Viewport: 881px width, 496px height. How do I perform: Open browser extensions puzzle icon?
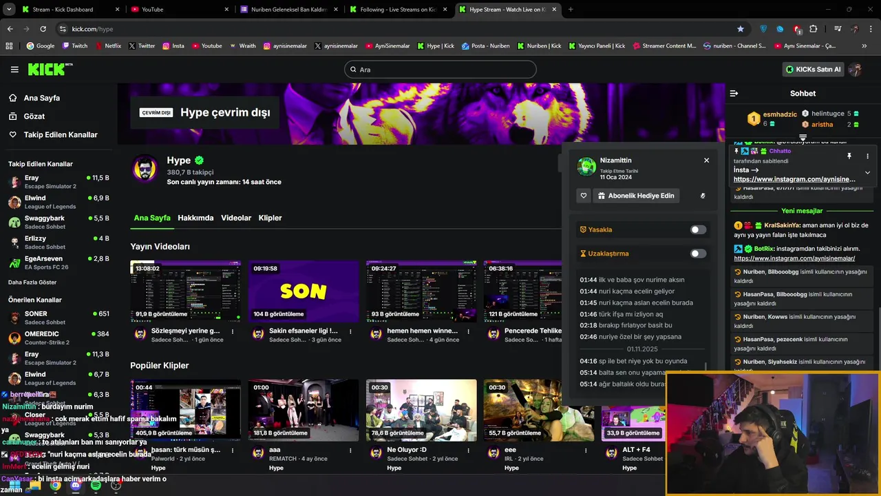813,29
